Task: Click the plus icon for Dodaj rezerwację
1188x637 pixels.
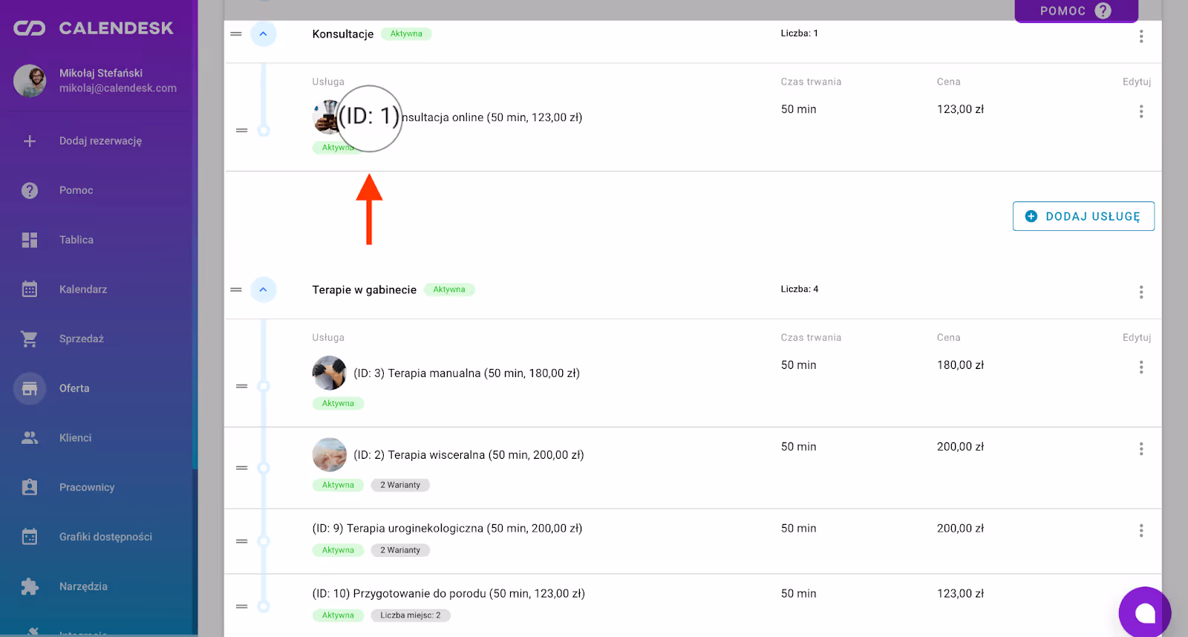Action: pyautogui.click(x=30, y=141)
